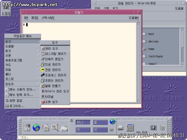Open the 창 menu in the terminal window
The height and width of the screenshot is (140, 187).
coord(26,18)
